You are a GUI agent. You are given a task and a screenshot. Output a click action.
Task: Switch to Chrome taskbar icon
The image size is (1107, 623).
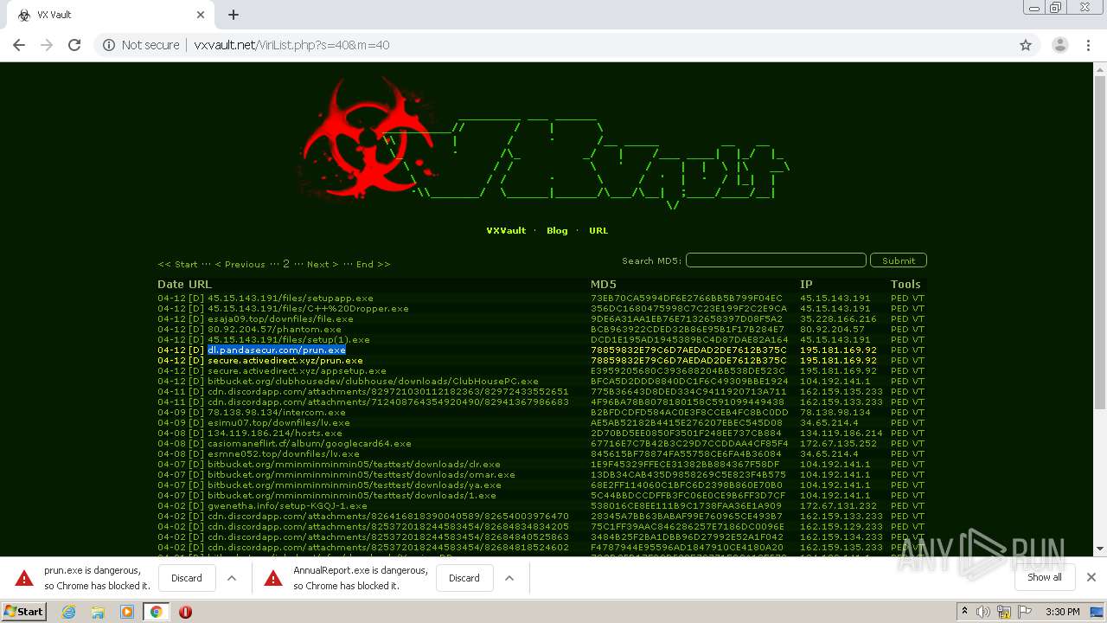[x=156, y=612]
